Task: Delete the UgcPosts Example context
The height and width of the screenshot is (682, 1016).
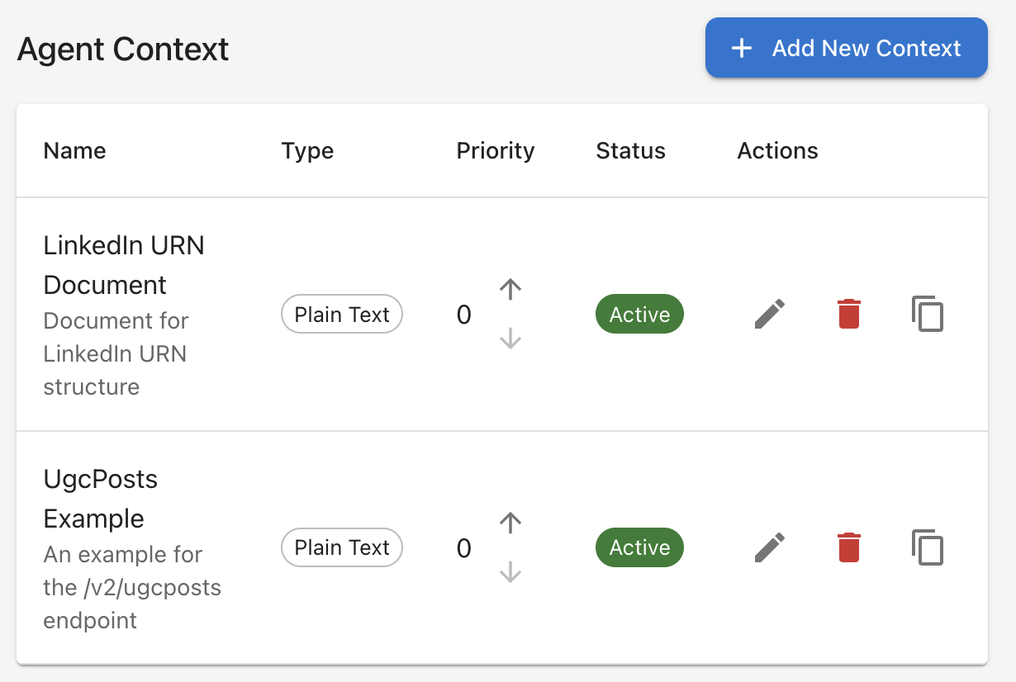Action: (x=849, y=547)
